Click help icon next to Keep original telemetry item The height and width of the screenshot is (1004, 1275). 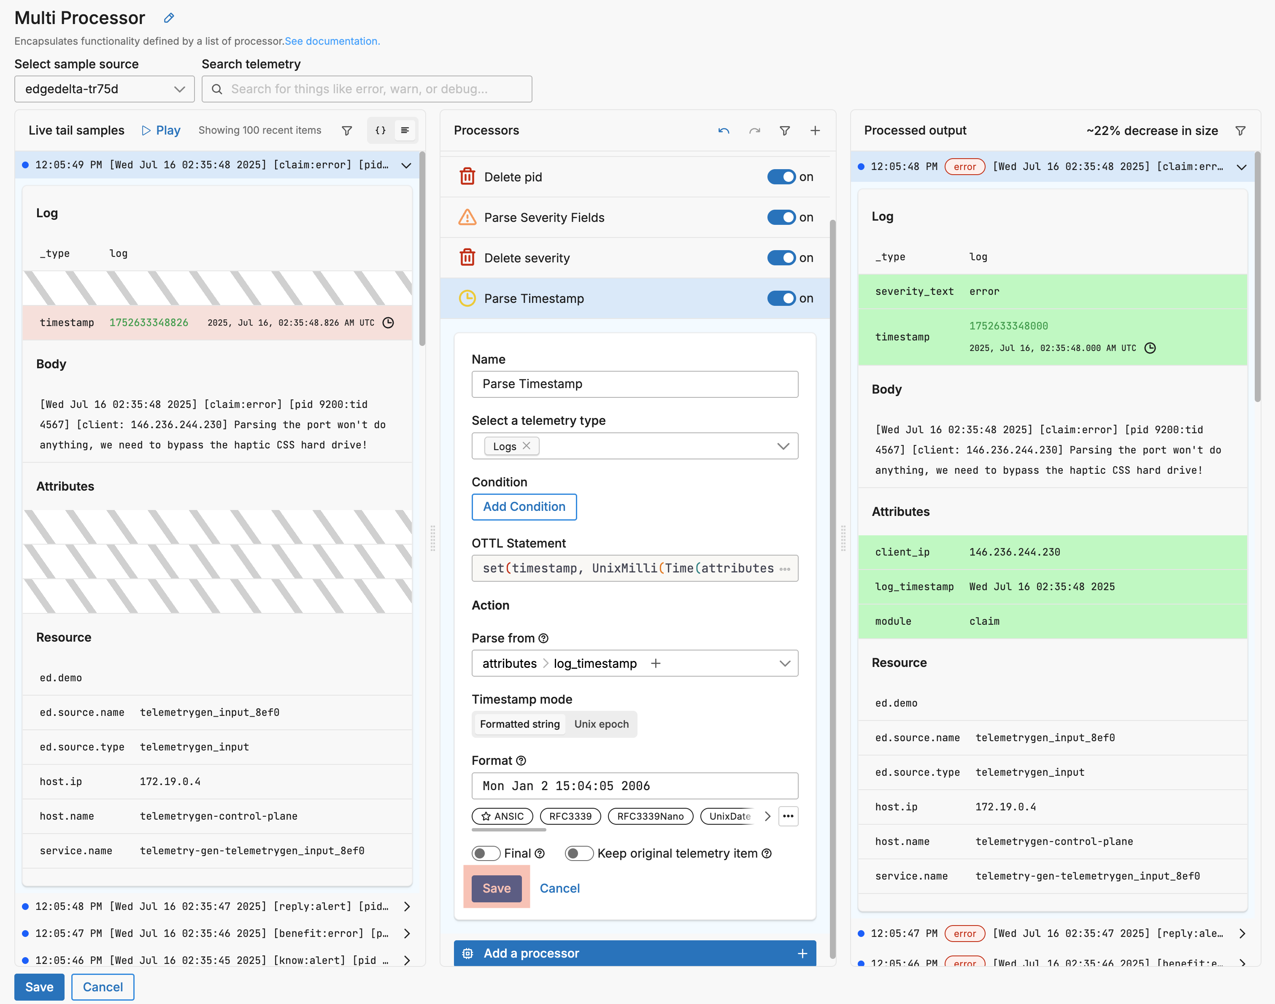(767, 853)
